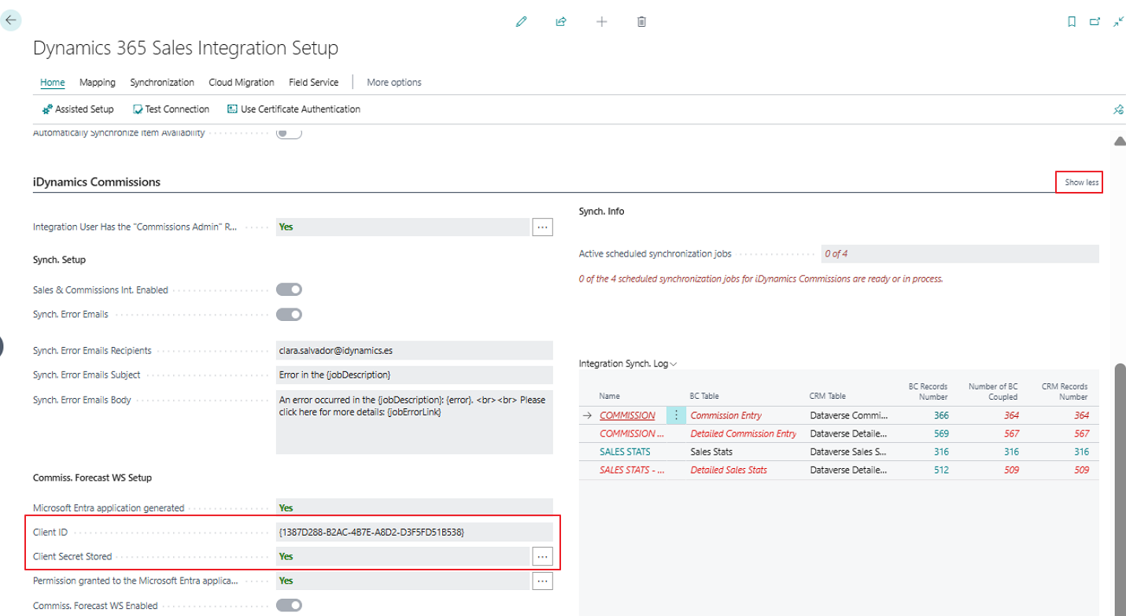Click the pencil edit icon

click(521, 22)
